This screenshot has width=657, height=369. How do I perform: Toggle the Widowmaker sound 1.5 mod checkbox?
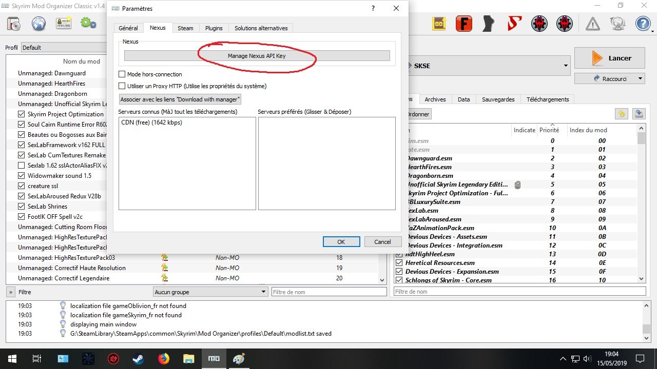(x=22, y=176)
